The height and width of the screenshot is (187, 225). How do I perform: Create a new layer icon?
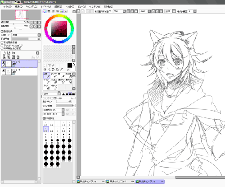point(4,53)
